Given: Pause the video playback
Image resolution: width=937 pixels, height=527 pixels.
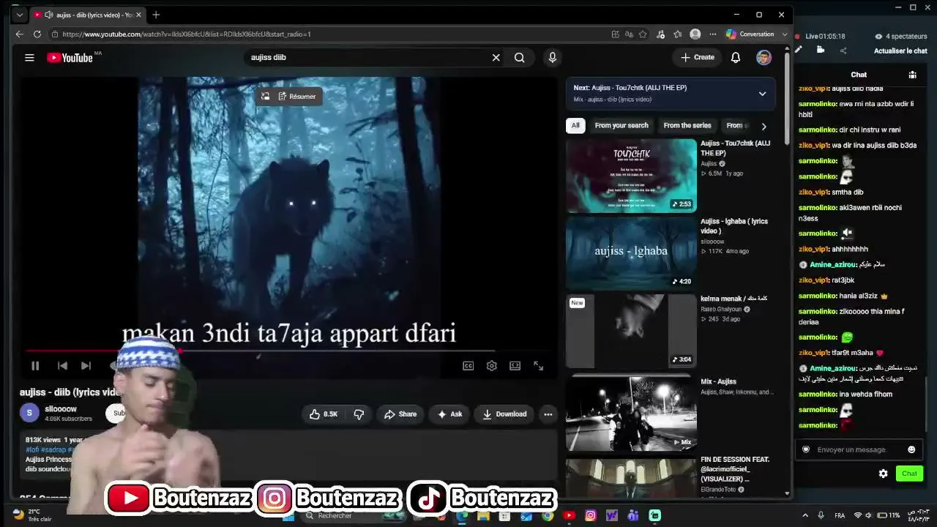Looking at the screenshot, I should point(35,366).
